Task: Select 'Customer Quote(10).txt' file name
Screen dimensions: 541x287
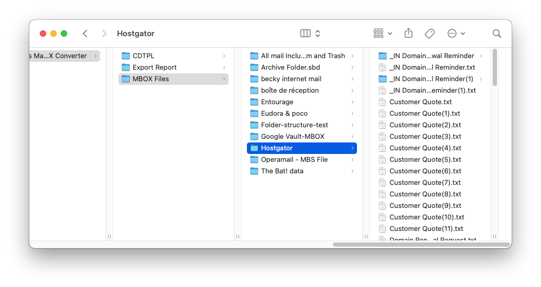Action: pos(427,217)
